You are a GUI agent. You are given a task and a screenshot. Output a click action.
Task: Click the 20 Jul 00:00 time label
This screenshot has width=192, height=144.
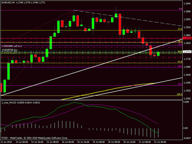point(114,142)
